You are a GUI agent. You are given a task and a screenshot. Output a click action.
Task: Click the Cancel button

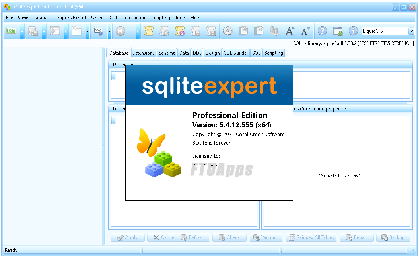(164, 237)
